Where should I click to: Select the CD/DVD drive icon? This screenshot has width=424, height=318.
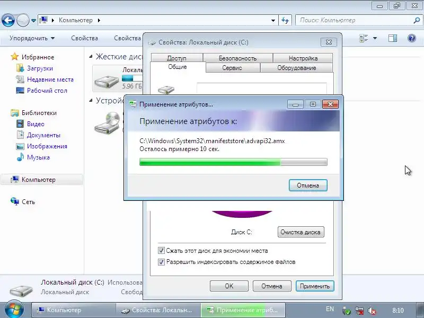point(107,123)
